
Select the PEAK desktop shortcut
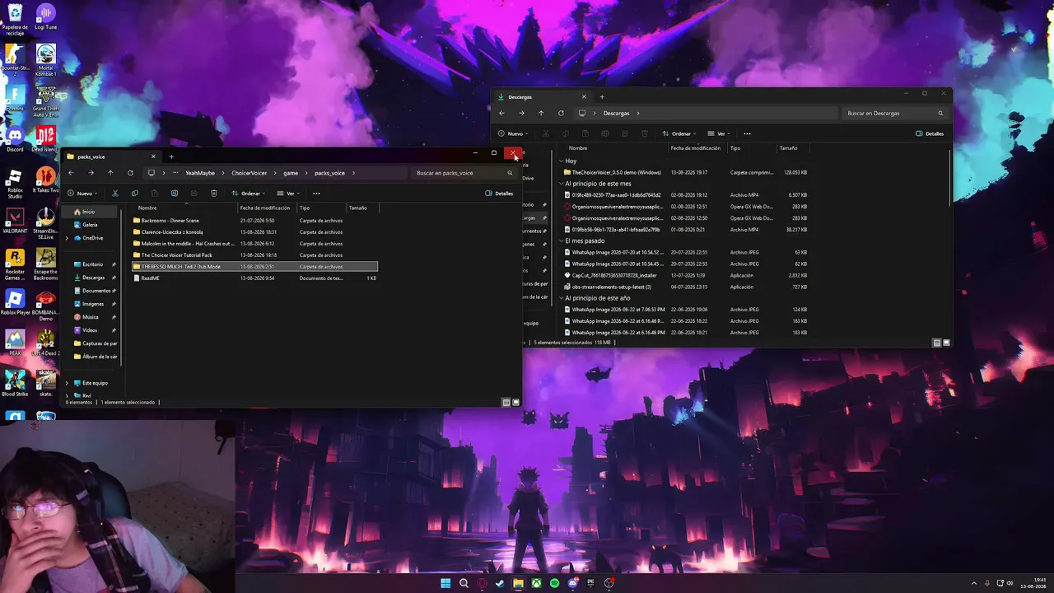tap(15, 343)
